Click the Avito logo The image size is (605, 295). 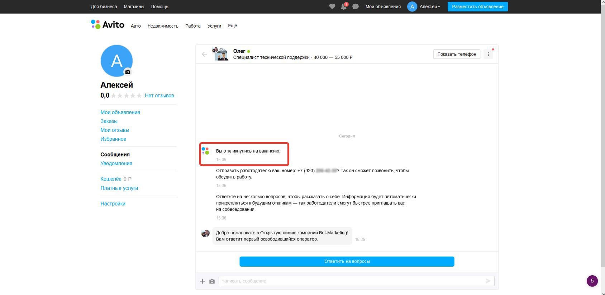click(x=108, y=25)
